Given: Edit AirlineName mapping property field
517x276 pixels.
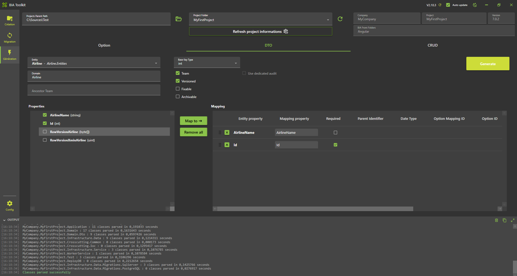Looking at the screenshot, I should (x=296, y=132).
